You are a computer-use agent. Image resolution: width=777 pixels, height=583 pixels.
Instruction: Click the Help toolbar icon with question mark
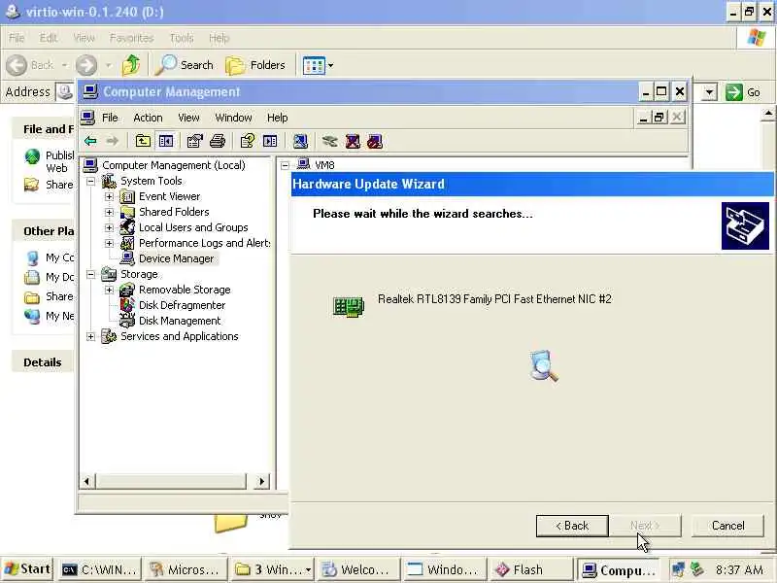(248, 141)
